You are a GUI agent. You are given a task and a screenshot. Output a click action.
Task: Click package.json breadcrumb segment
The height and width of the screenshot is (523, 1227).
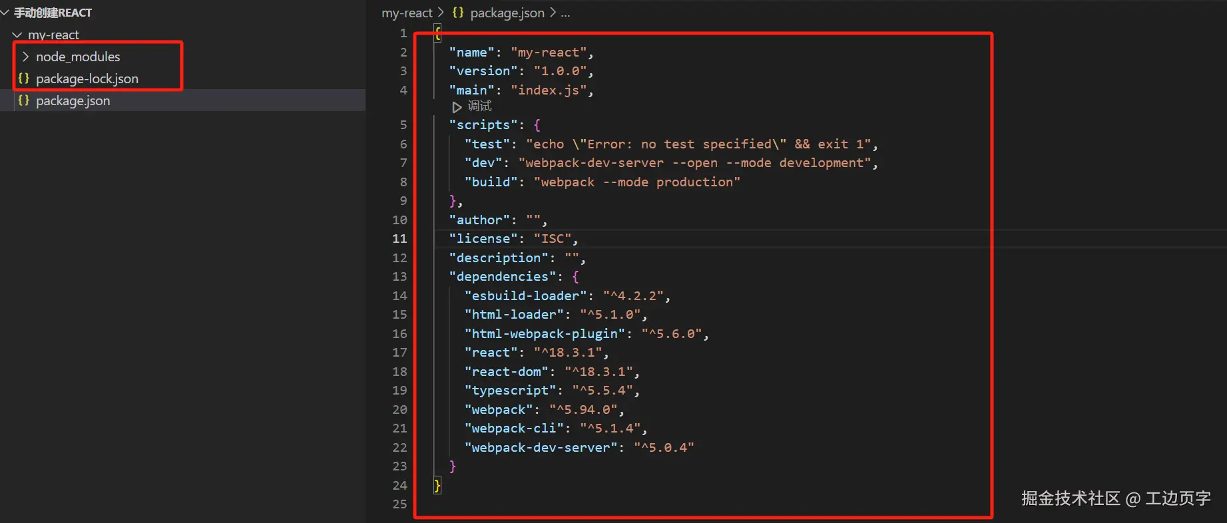click(507, 13)
